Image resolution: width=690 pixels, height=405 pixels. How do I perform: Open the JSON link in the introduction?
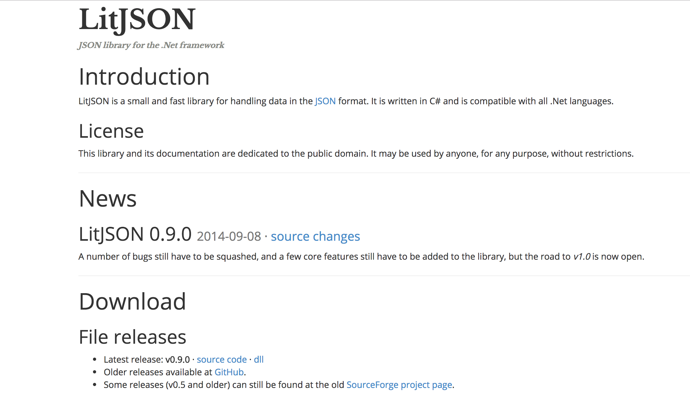(x=325, y=101)
